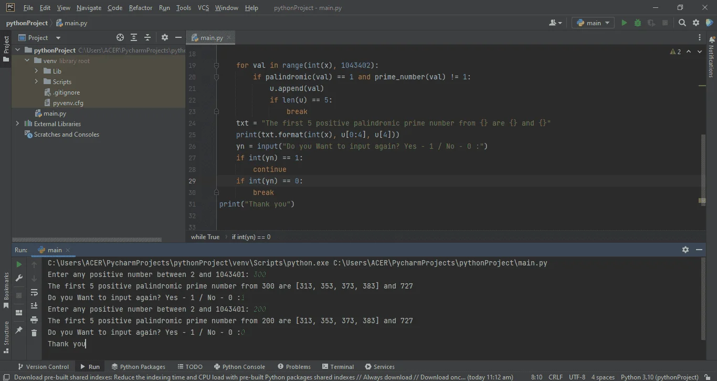Open the Tools menu
This screenshot has height=381, width=717.
point(184,8)
